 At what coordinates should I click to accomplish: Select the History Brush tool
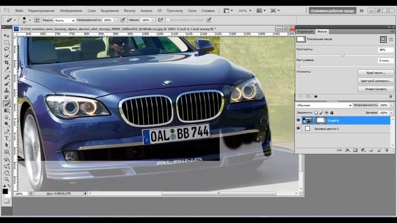coord(7,97)
